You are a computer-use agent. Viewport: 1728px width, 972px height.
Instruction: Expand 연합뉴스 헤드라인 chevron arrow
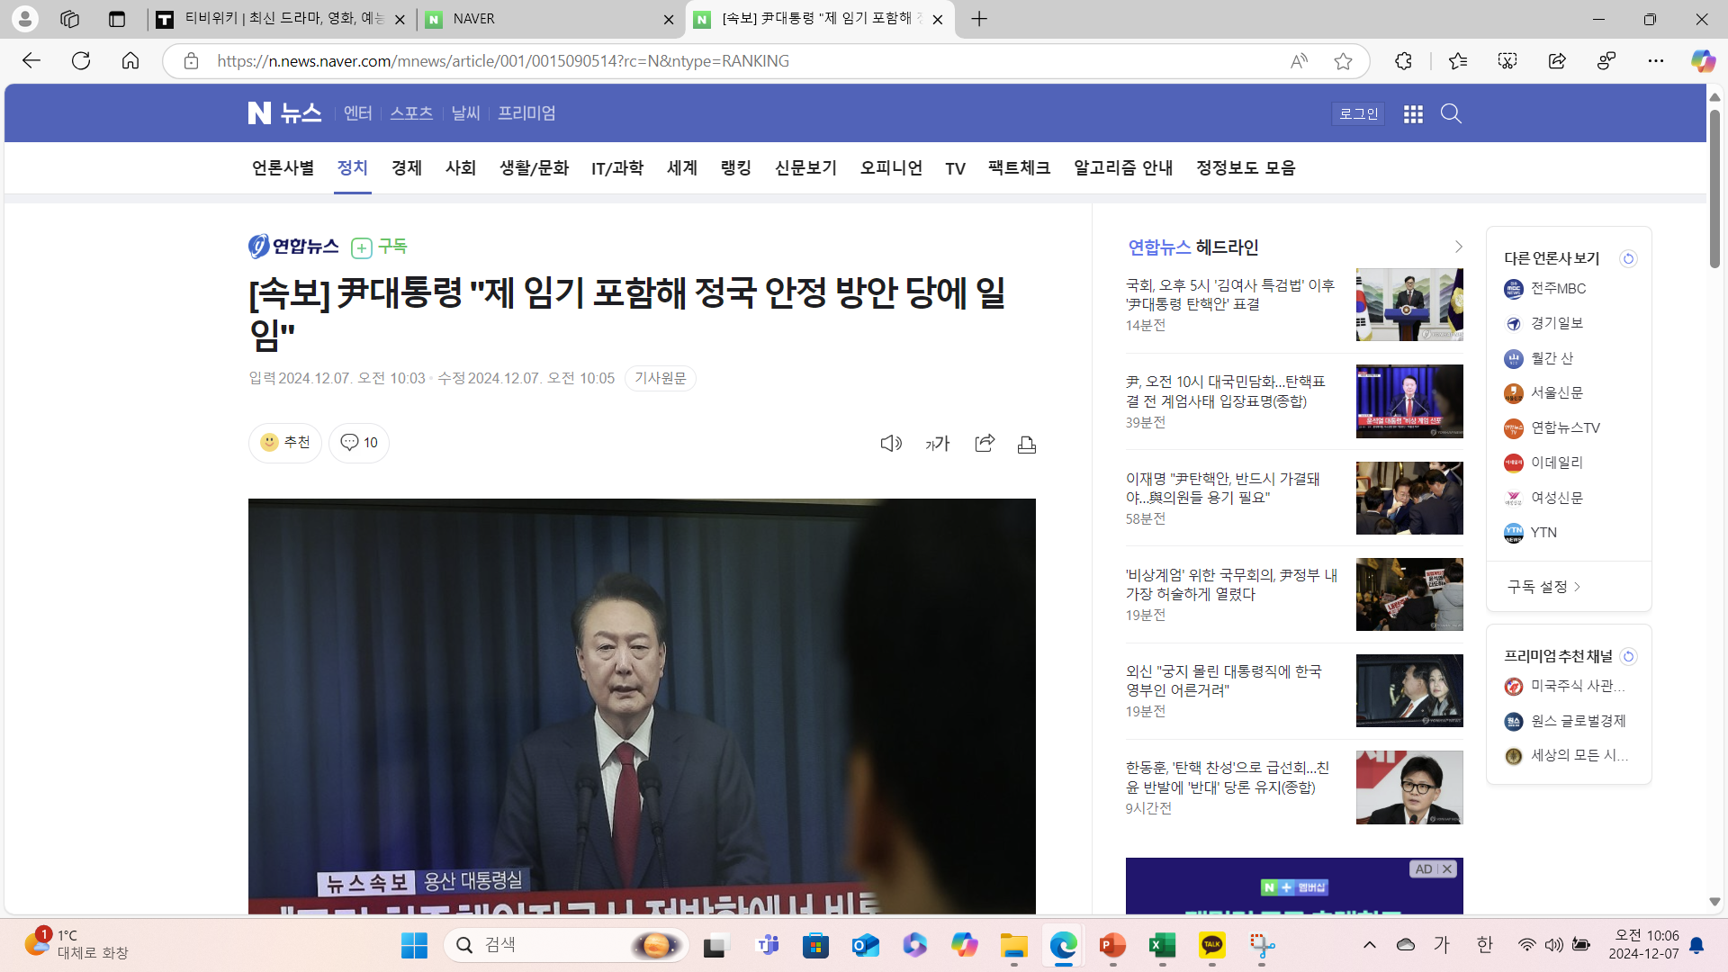tap(1458, 247)
